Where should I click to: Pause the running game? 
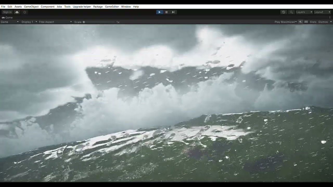coord(166,12)
